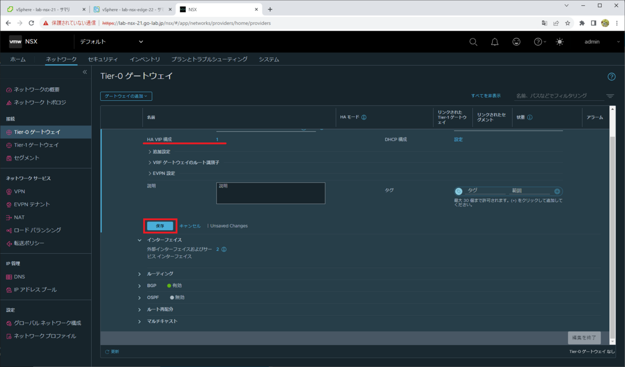Expand EVPN 設定 section
The image size is (625, 367).
(161, 173)
